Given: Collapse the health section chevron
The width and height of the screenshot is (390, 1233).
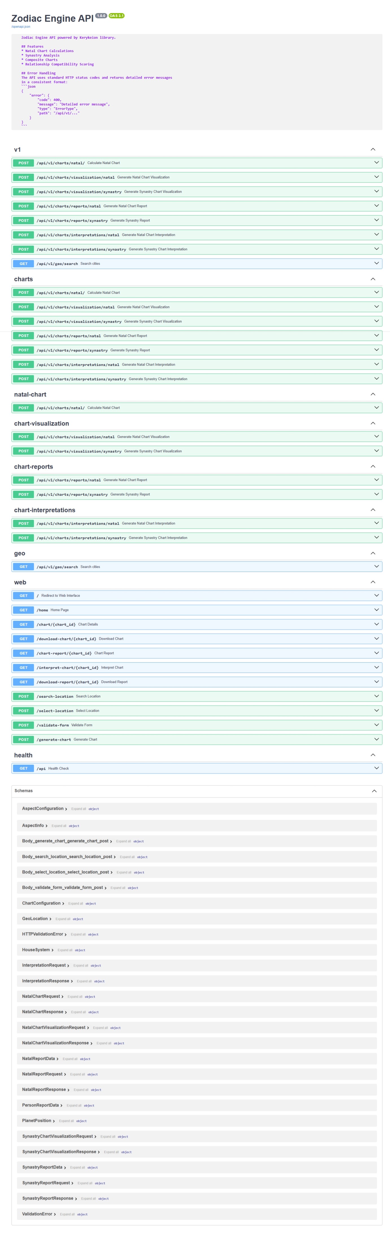Looking at the screenshot, I should click(373, 755).
